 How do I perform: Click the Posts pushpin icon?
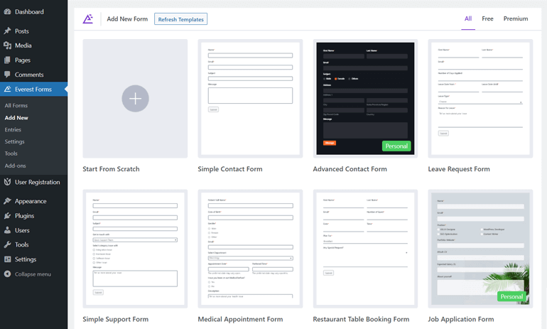coord(7,31)
